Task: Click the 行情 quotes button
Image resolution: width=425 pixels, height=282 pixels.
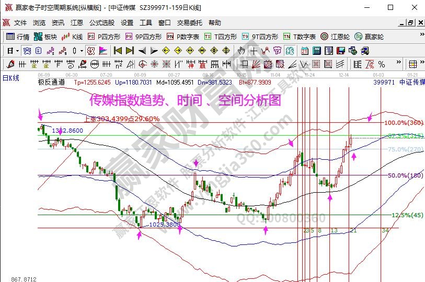Action: [x=18, y=37]
